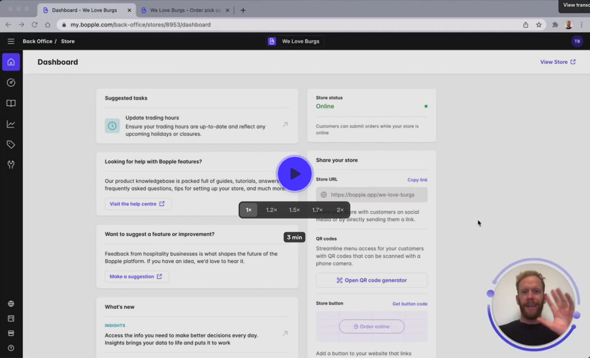Open the hamburger menu in the Back Office header

click(x=11, y=41)
